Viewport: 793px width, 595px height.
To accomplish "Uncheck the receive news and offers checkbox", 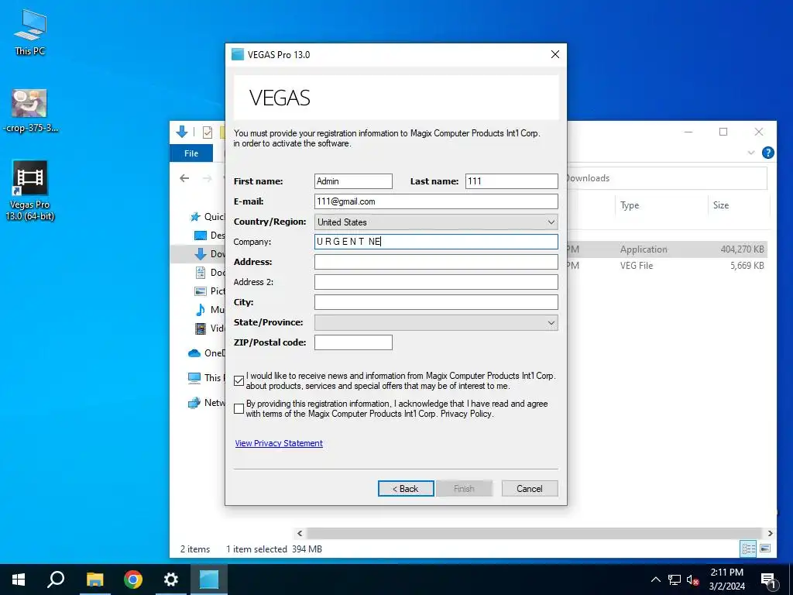I will (x=239, y=380).
